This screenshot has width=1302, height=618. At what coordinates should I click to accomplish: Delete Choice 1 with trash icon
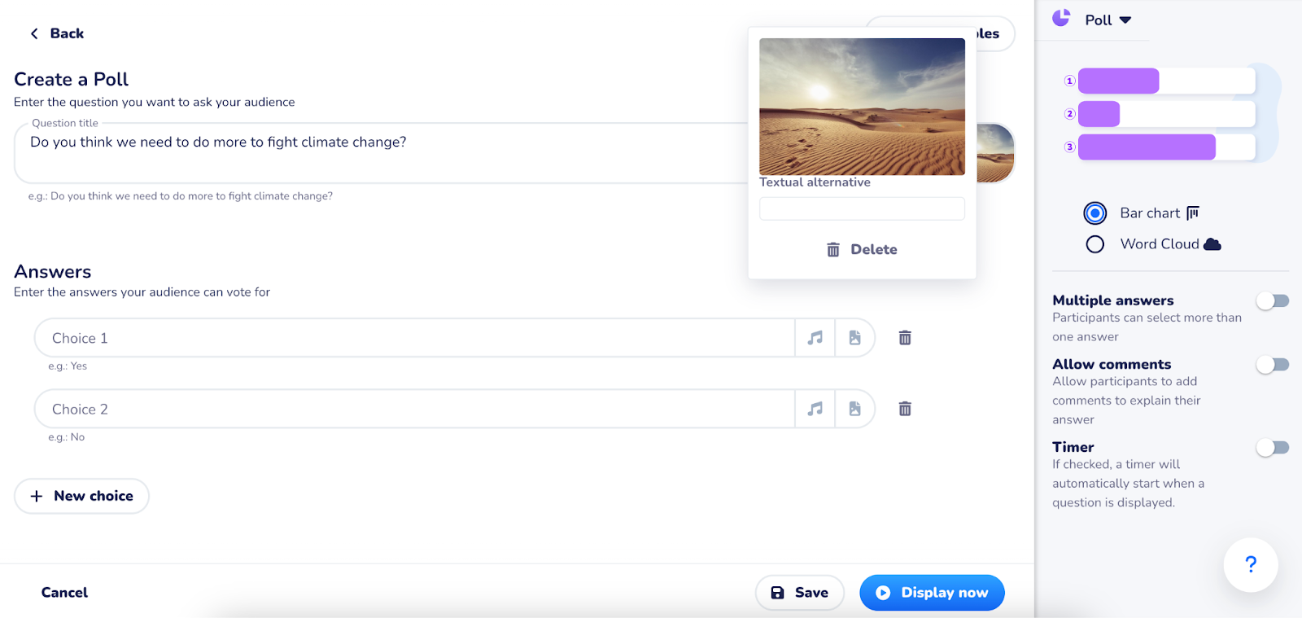(x=904, y=338)
